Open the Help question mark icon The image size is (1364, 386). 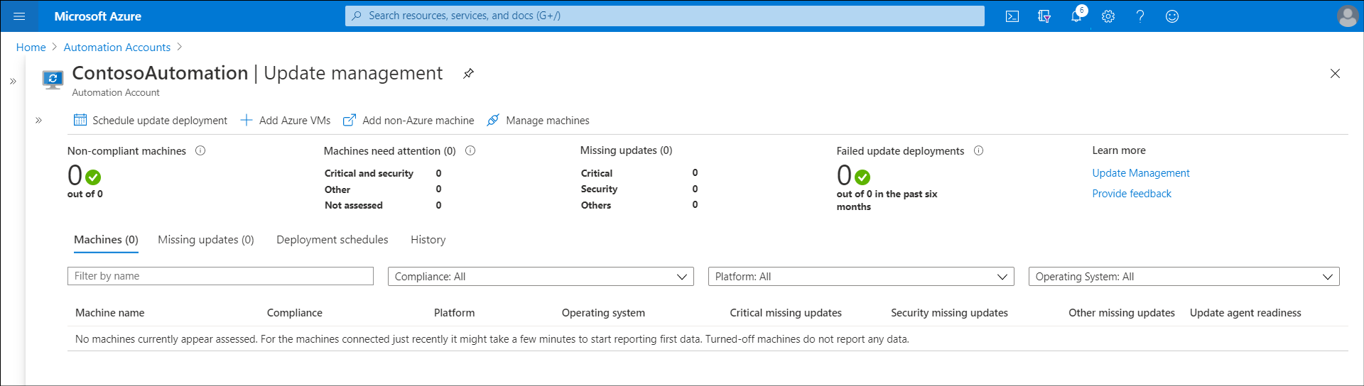1140,16
